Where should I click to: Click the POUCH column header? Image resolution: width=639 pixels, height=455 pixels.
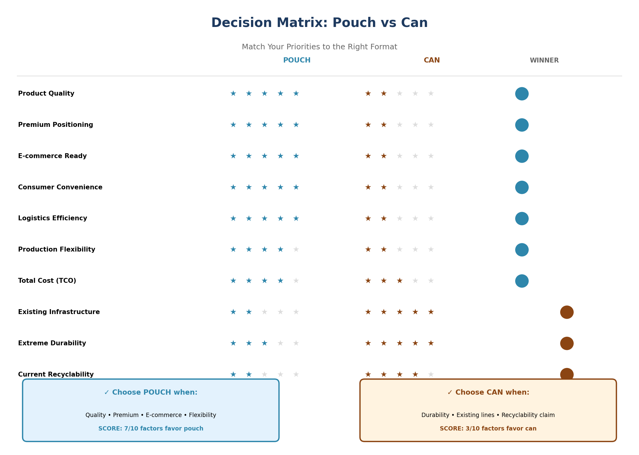297,60
